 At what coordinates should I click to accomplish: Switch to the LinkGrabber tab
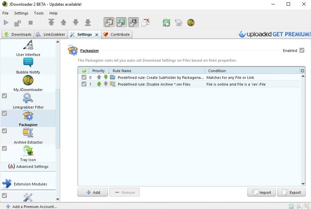pos(51,34)
